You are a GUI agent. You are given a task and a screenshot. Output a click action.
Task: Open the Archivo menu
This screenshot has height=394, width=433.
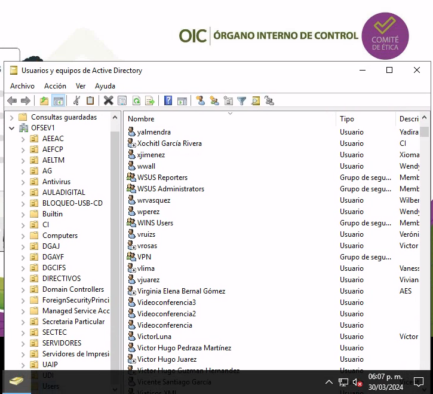click(22, 86)
